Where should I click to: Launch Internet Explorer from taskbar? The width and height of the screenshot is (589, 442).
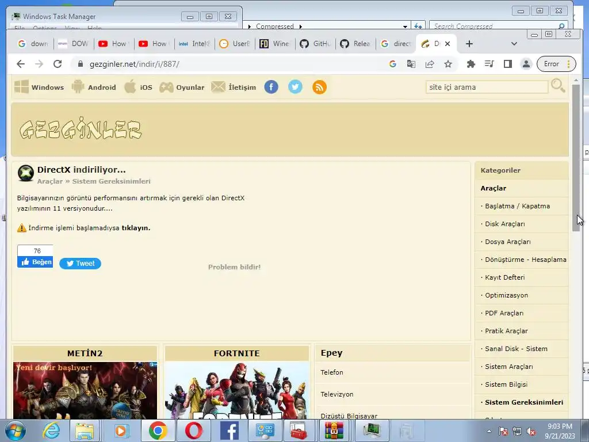[51, 430]
